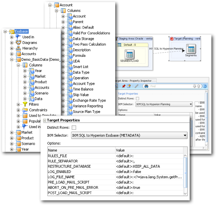
Task: Expand the Time Balance column node
Action: coord(63,89)
